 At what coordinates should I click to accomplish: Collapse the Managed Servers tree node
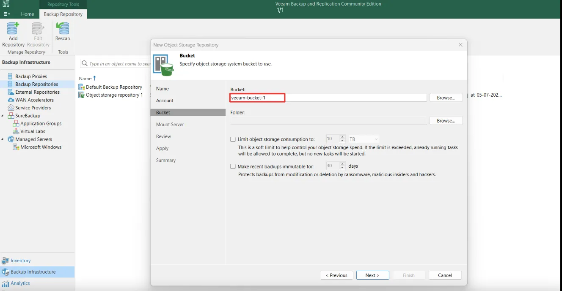3,139
